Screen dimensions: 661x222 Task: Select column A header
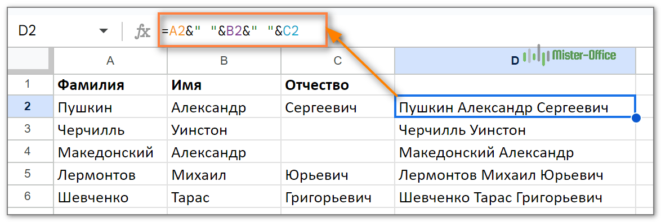[110, 61]
